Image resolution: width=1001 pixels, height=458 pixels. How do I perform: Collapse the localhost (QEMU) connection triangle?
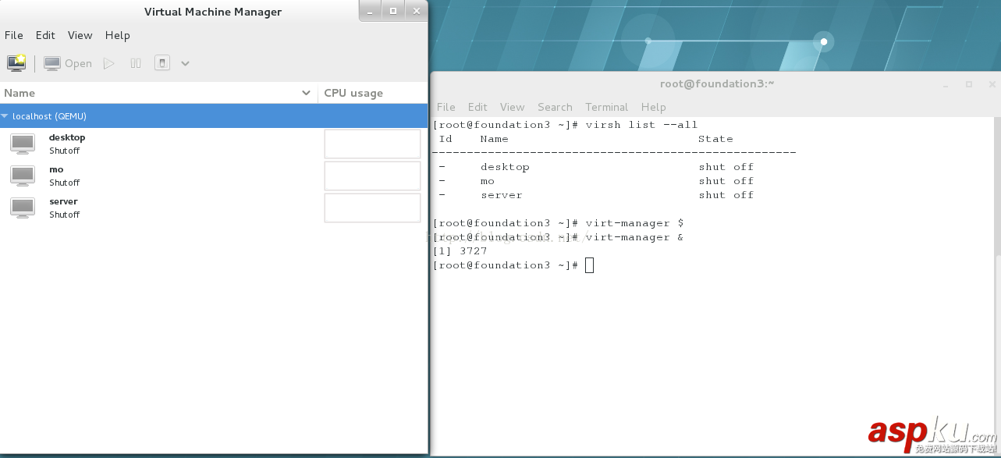[x=5, y=116]
